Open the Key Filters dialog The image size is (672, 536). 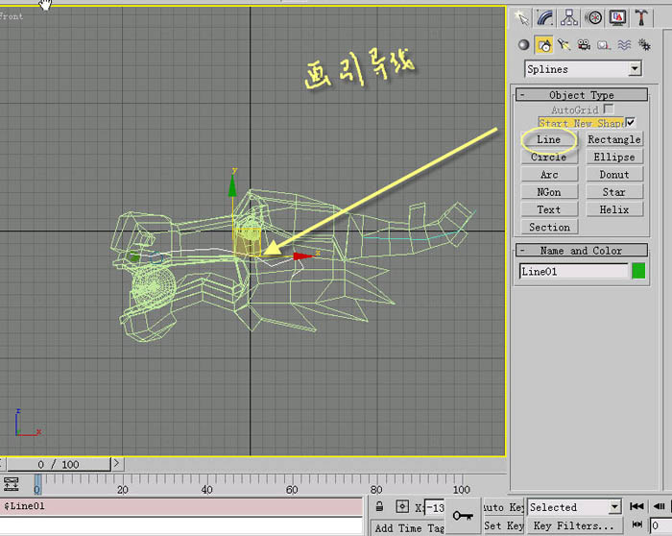574,525
